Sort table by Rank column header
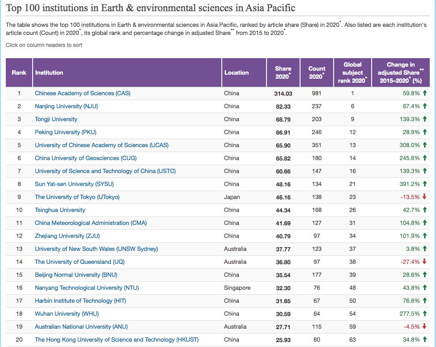 tap(19, 72)
